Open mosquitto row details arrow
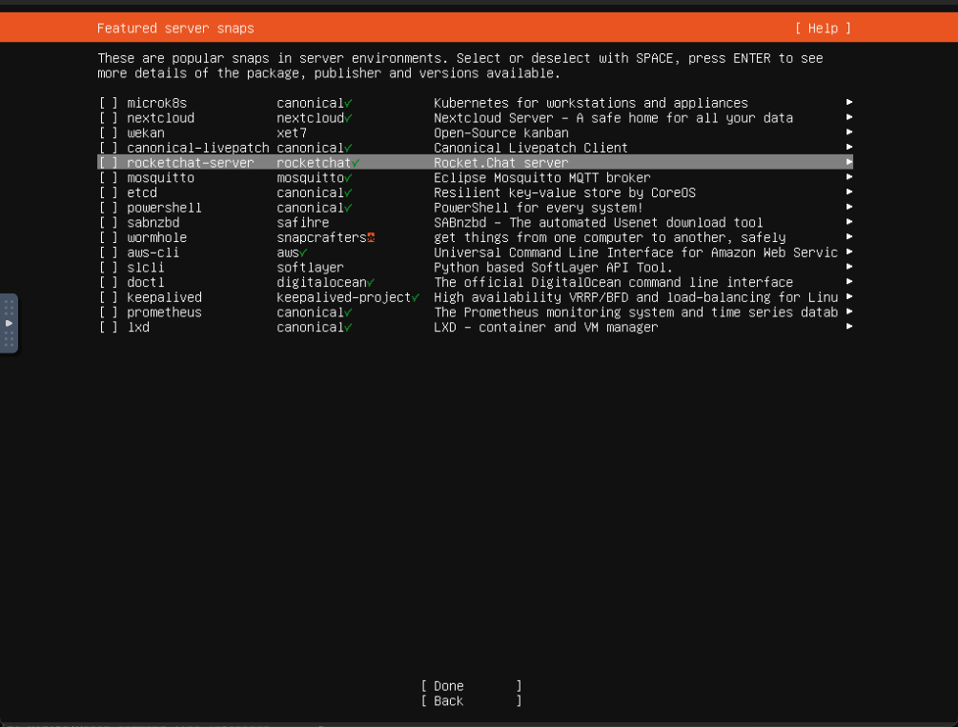Image resolution: width=958 pixels, height=727 pixels. click(849, 176)
